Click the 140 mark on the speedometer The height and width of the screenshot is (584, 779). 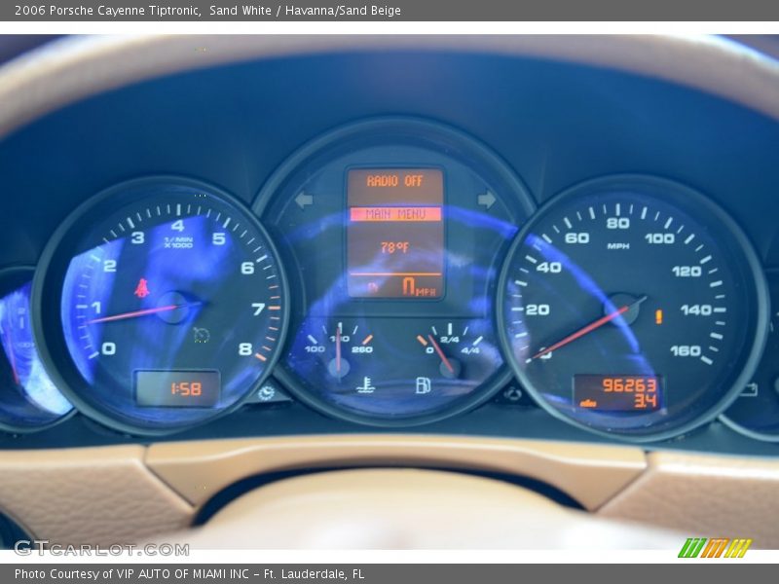(696, 310)
